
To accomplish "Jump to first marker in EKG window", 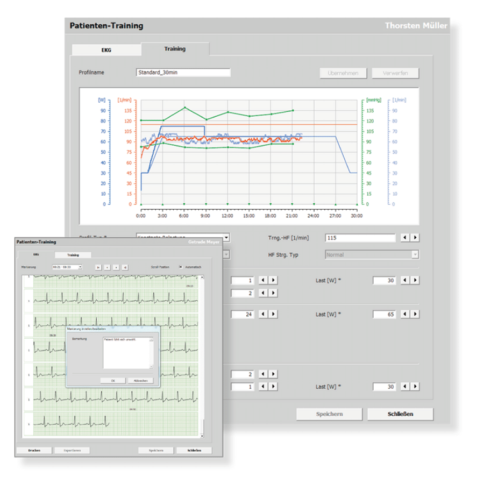I will (x=98, y=267).
